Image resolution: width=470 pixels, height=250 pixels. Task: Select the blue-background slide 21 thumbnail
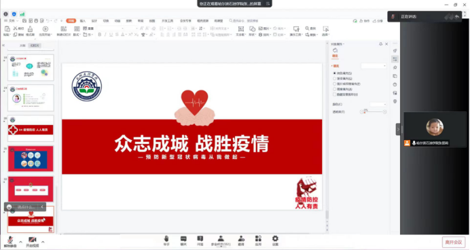[x=31, y=158]
